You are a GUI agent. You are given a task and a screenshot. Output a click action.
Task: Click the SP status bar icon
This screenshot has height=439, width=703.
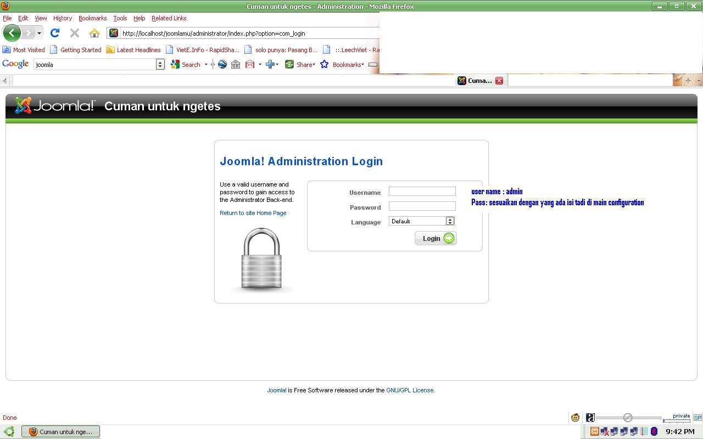coord(698,418)
